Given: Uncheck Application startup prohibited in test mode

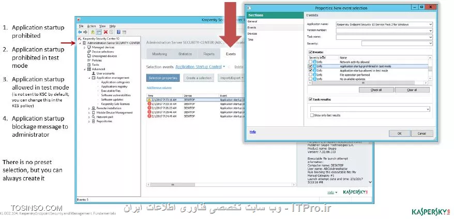Looking at the screenshot, I should 311,66.
